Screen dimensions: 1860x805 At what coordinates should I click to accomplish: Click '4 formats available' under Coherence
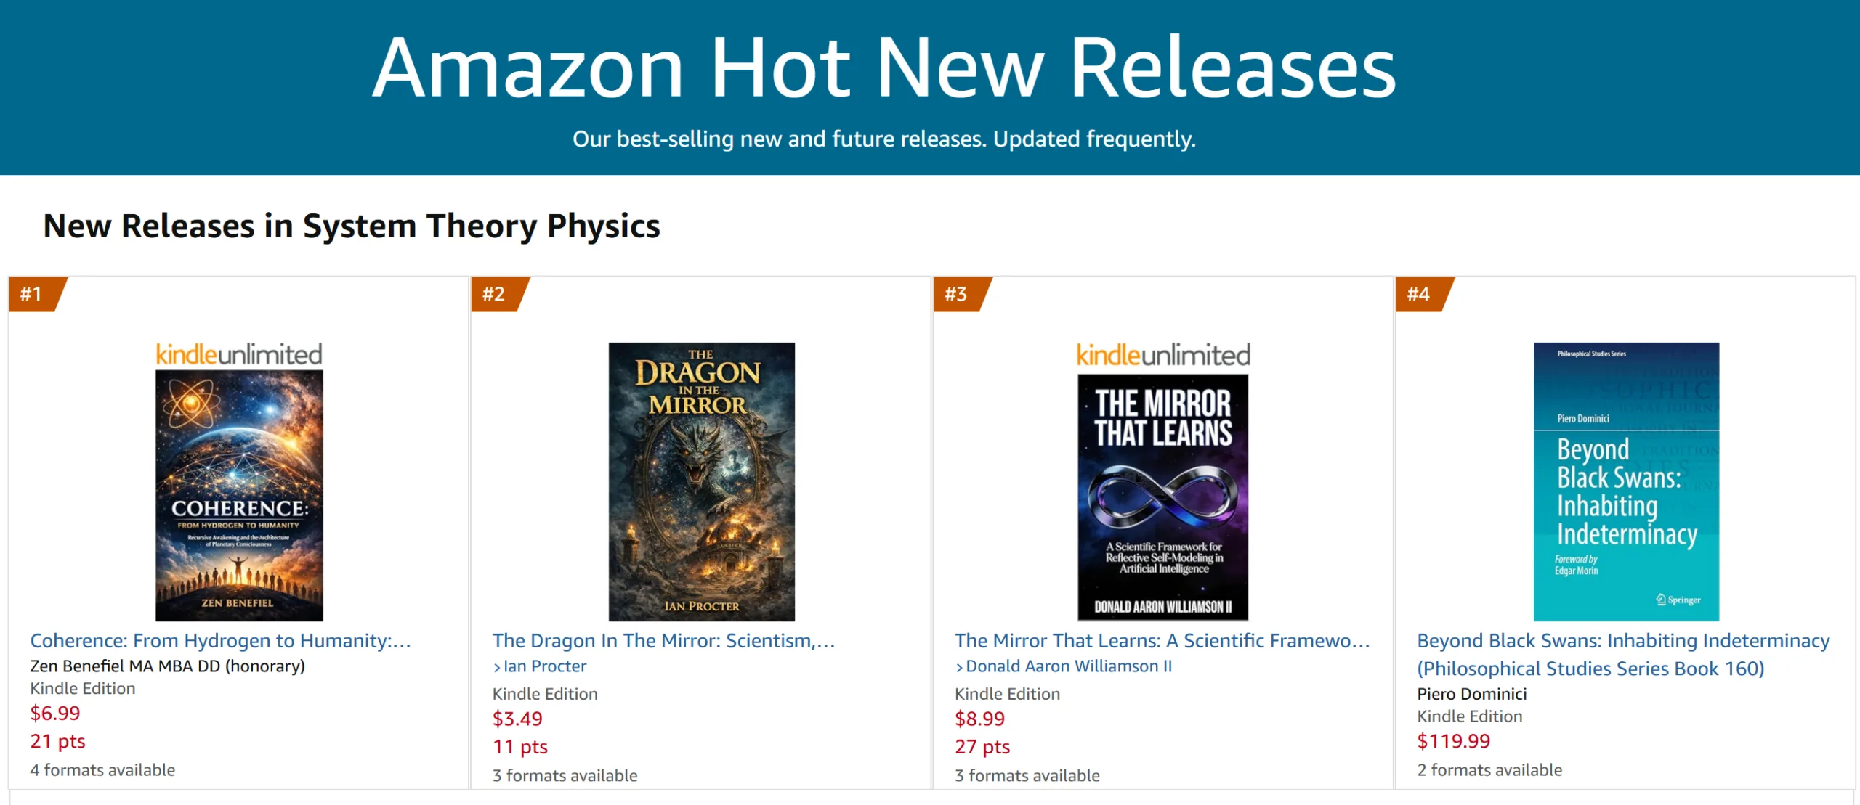(102, 770)
